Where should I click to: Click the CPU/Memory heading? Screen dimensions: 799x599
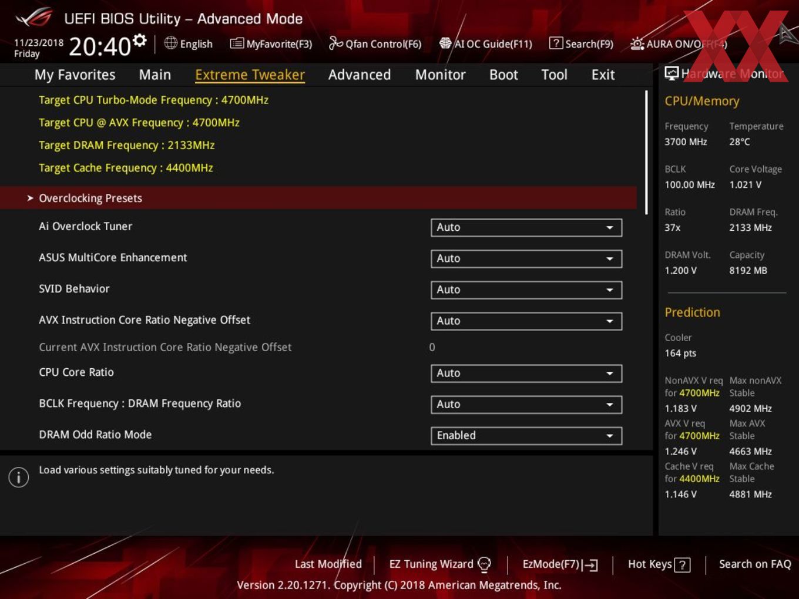pos(701,101)
